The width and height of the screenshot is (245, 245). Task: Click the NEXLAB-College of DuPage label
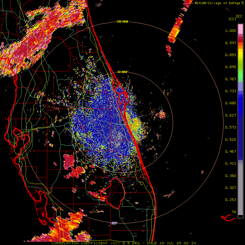[217, 3]
